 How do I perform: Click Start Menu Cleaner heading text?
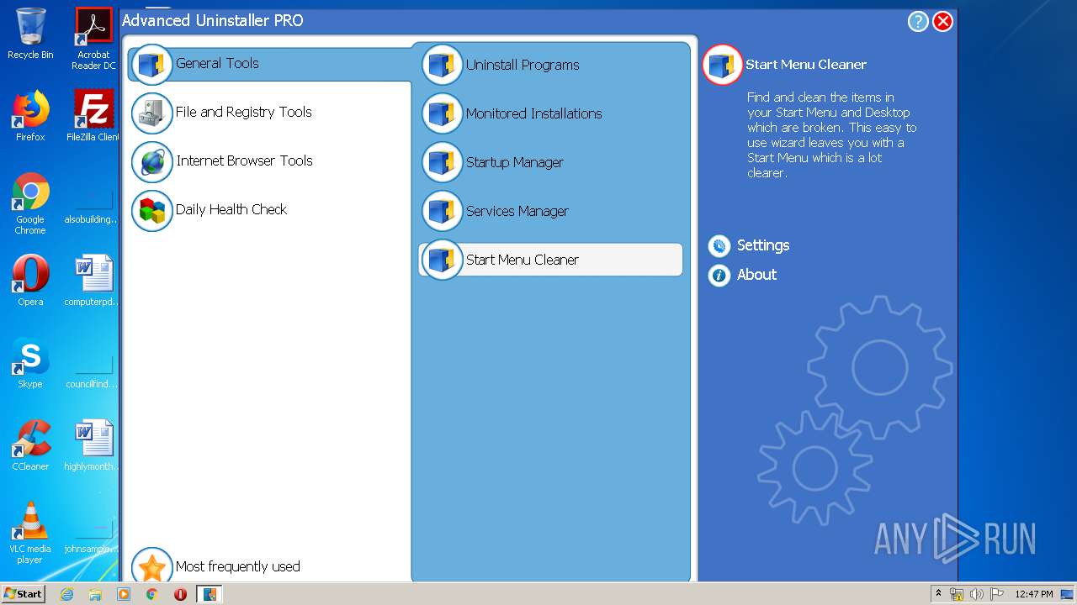coord(806,65)
